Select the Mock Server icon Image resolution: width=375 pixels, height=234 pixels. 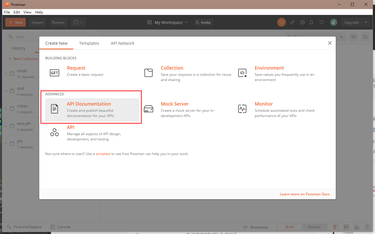[x=149, y=109]
